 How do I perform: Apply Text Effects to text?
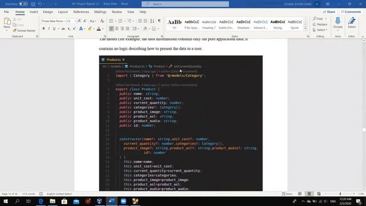(81, 29)
